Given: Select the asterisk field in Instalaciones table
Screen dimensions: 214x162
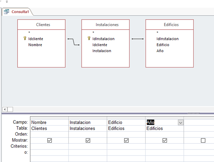Looking at the screenshot, I should pyautogui.click(x=93, y=32).
